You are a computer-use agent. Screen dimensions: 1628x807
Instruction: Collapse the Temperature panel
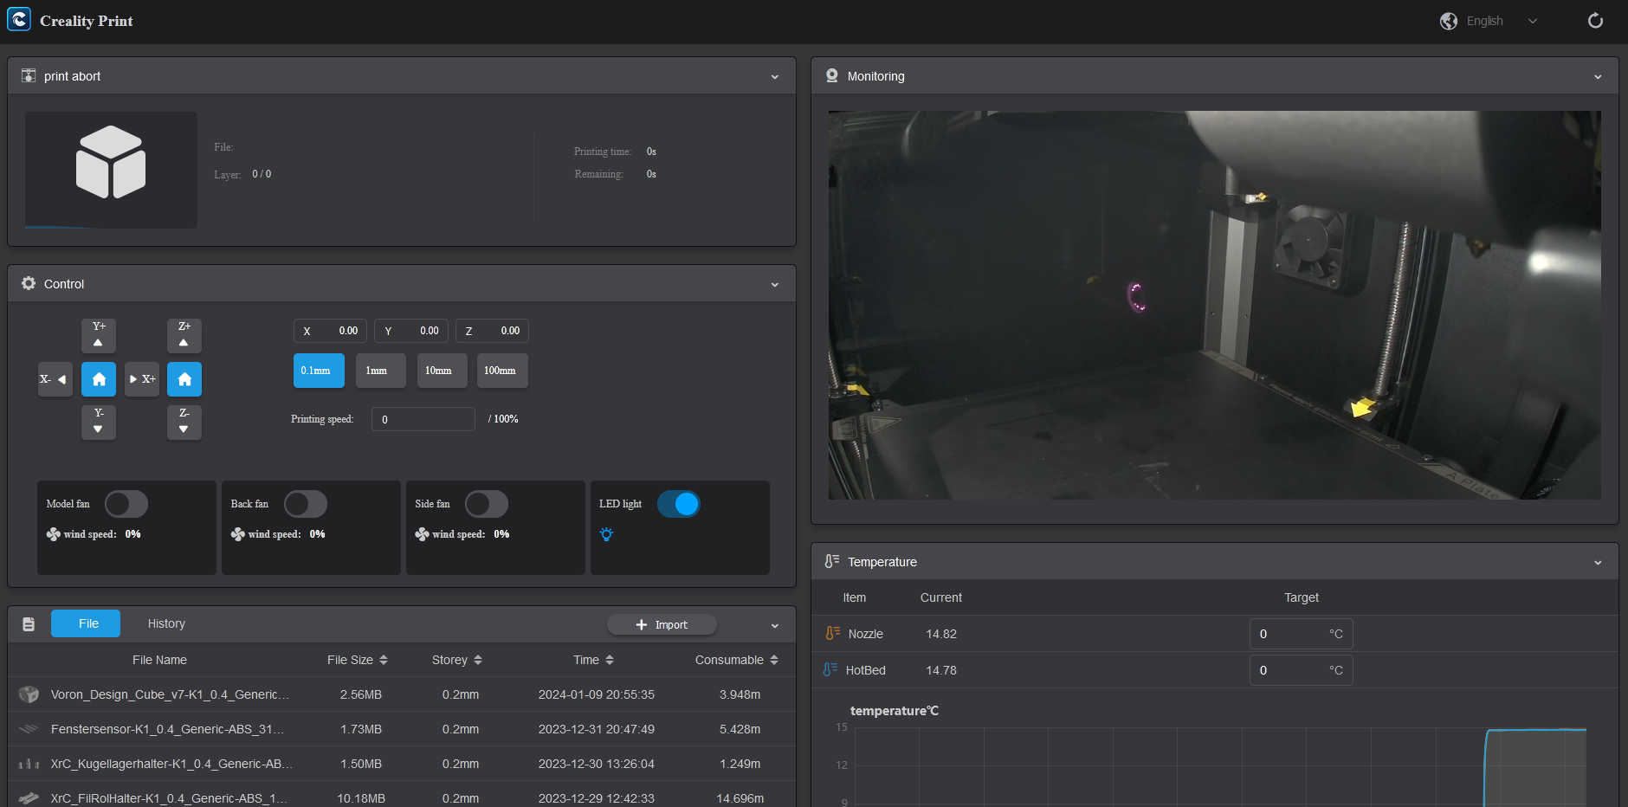tap(1598, 563)
